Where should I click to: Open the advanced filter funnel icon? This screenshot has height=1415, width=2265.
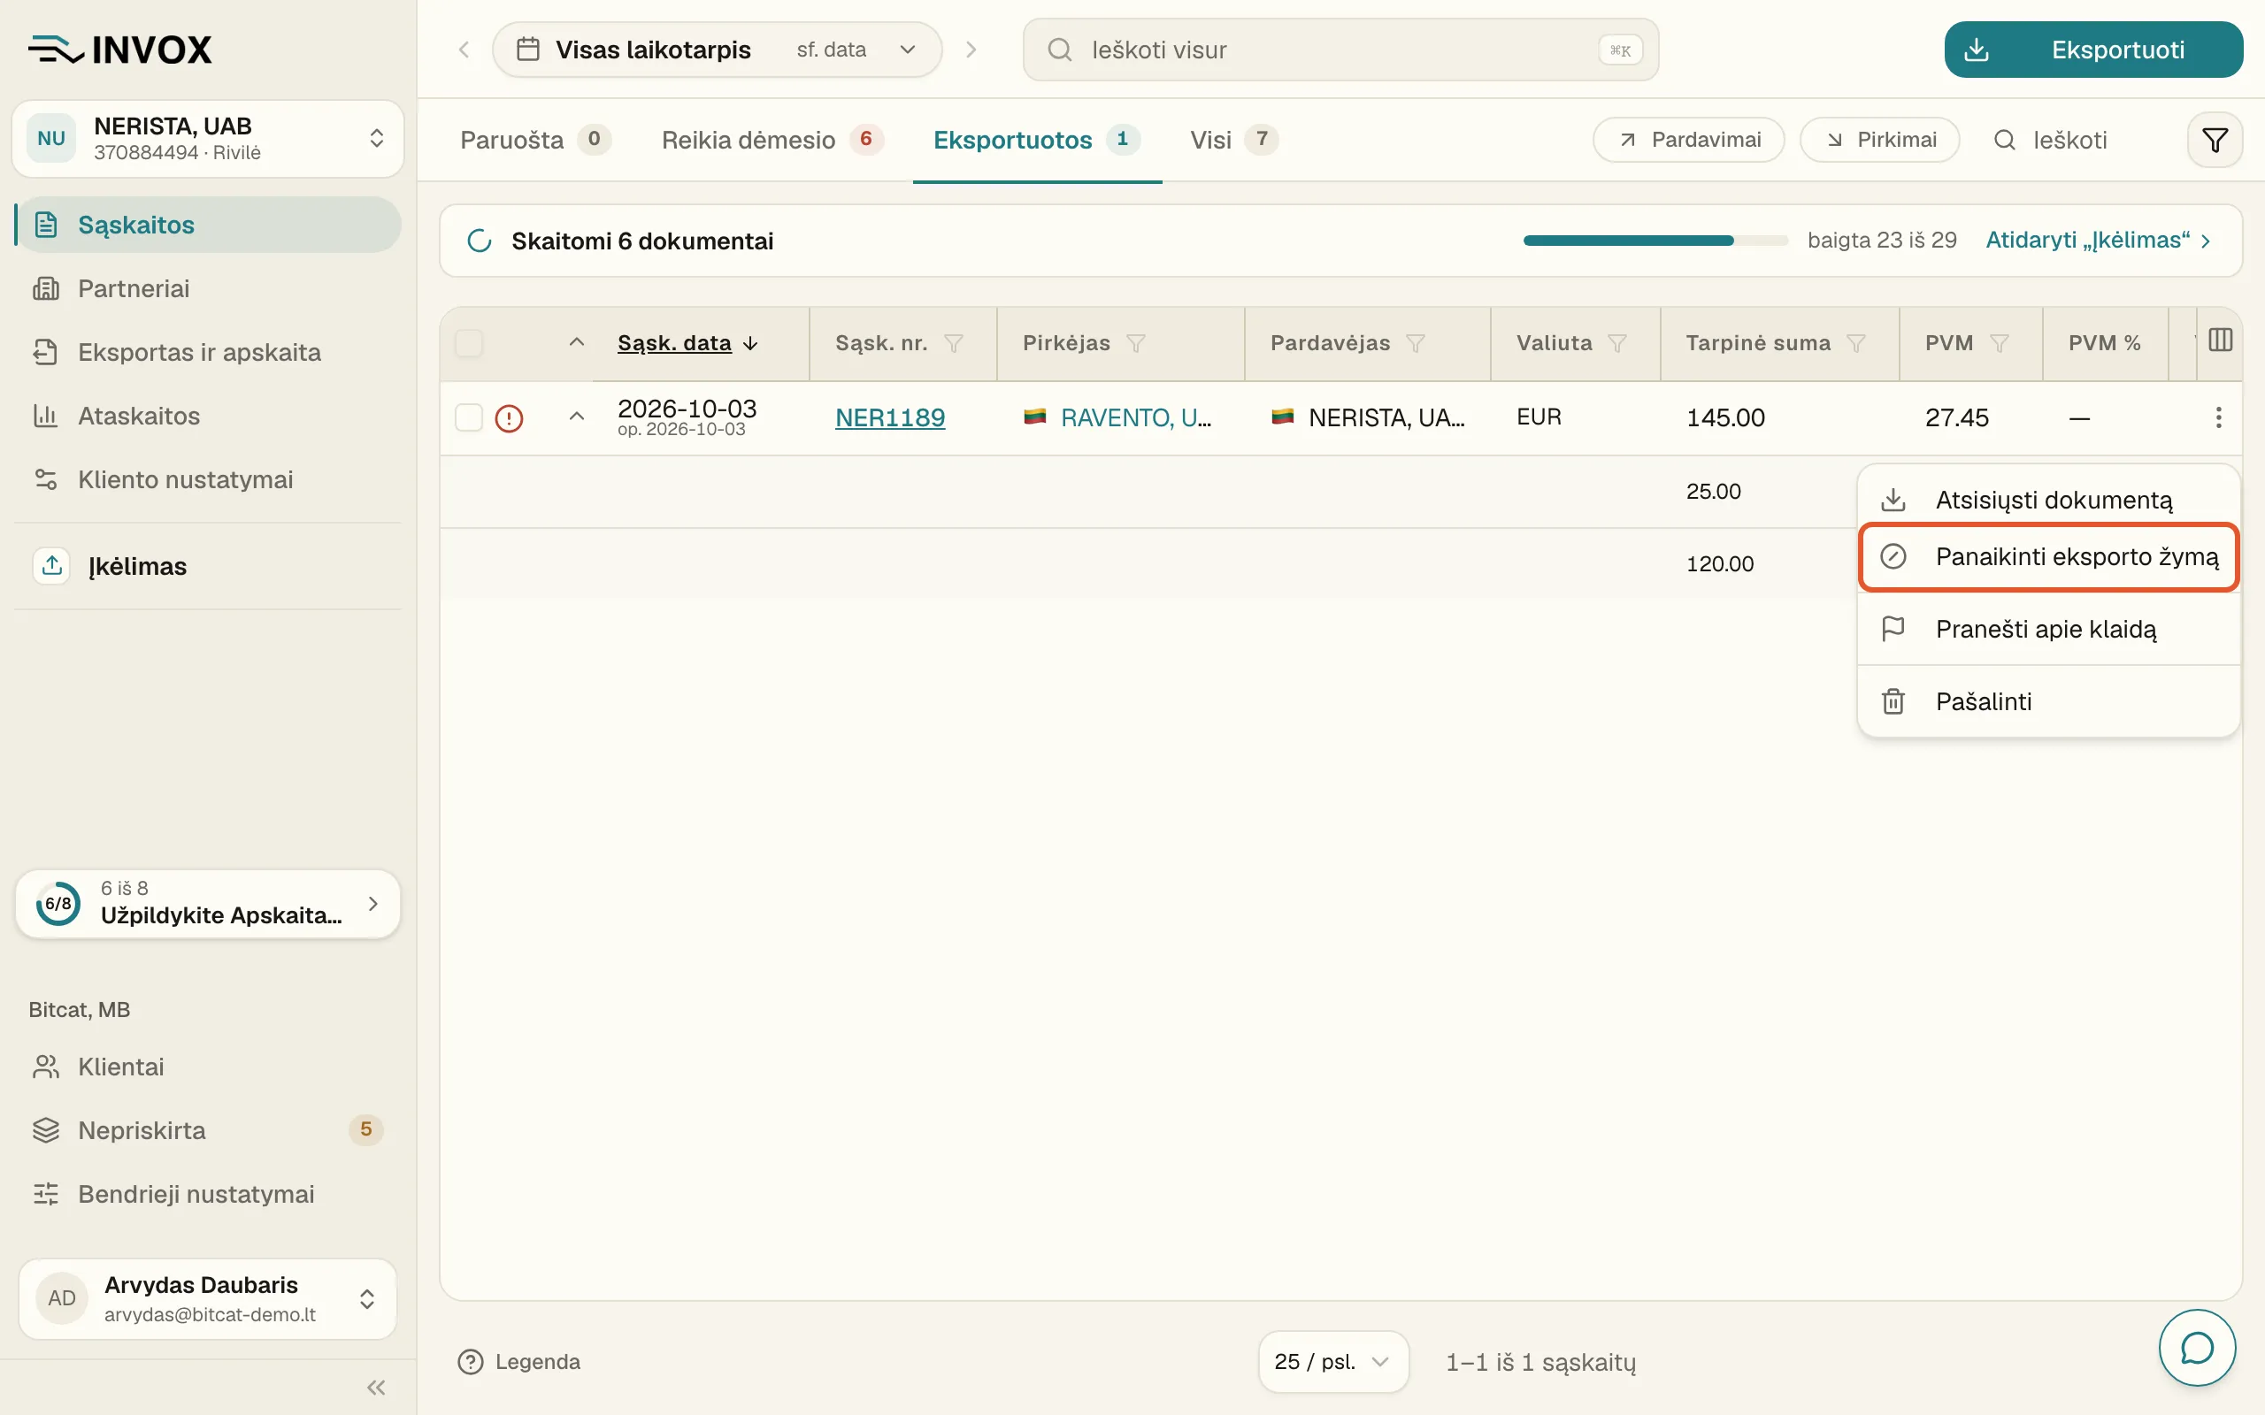2215,141
